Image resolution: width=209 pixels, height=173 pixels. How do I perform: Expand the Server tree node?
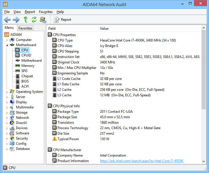(7, 97)
